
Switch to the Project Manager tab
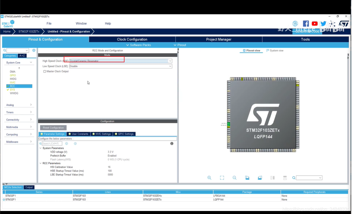[219, 40]
